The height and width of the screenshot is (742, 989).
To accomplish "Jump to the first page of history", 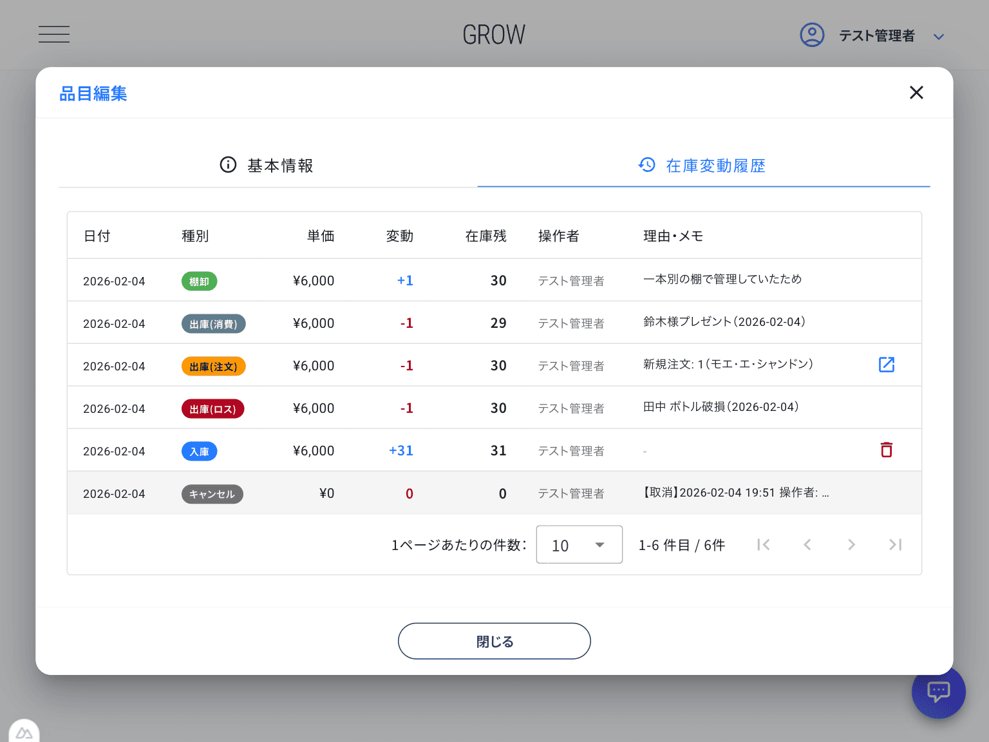I will [764, 544].
